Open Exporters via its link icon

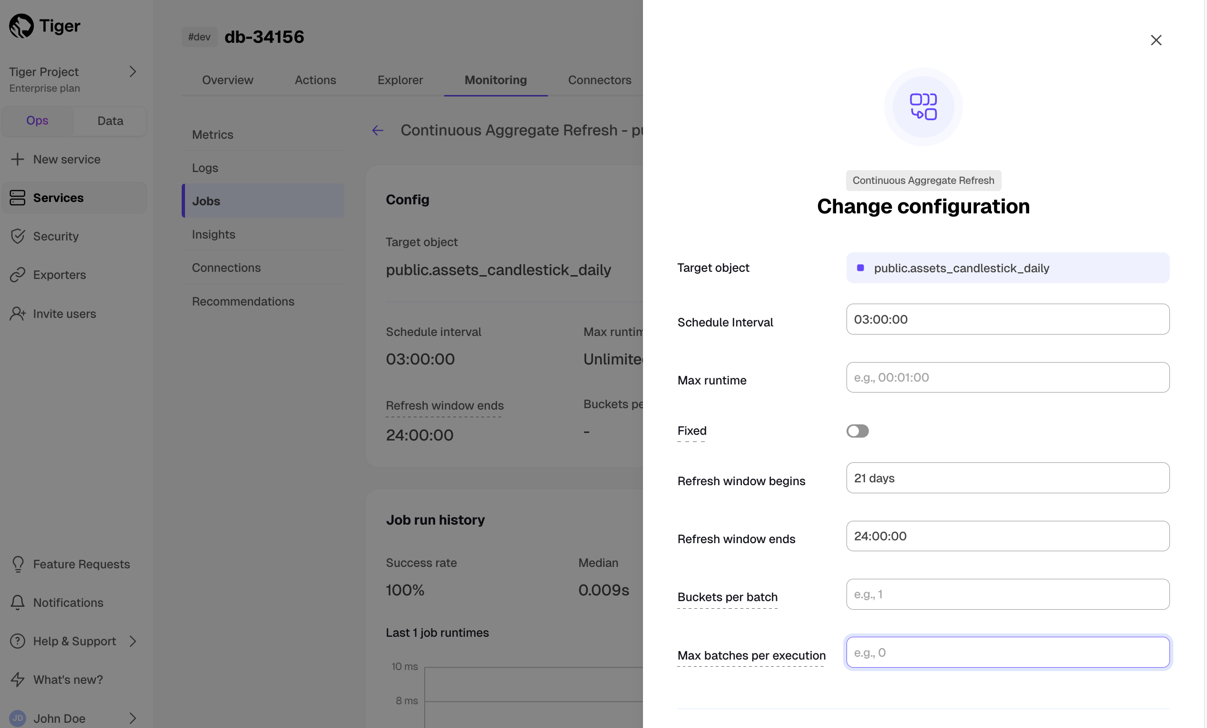point(18,275)
